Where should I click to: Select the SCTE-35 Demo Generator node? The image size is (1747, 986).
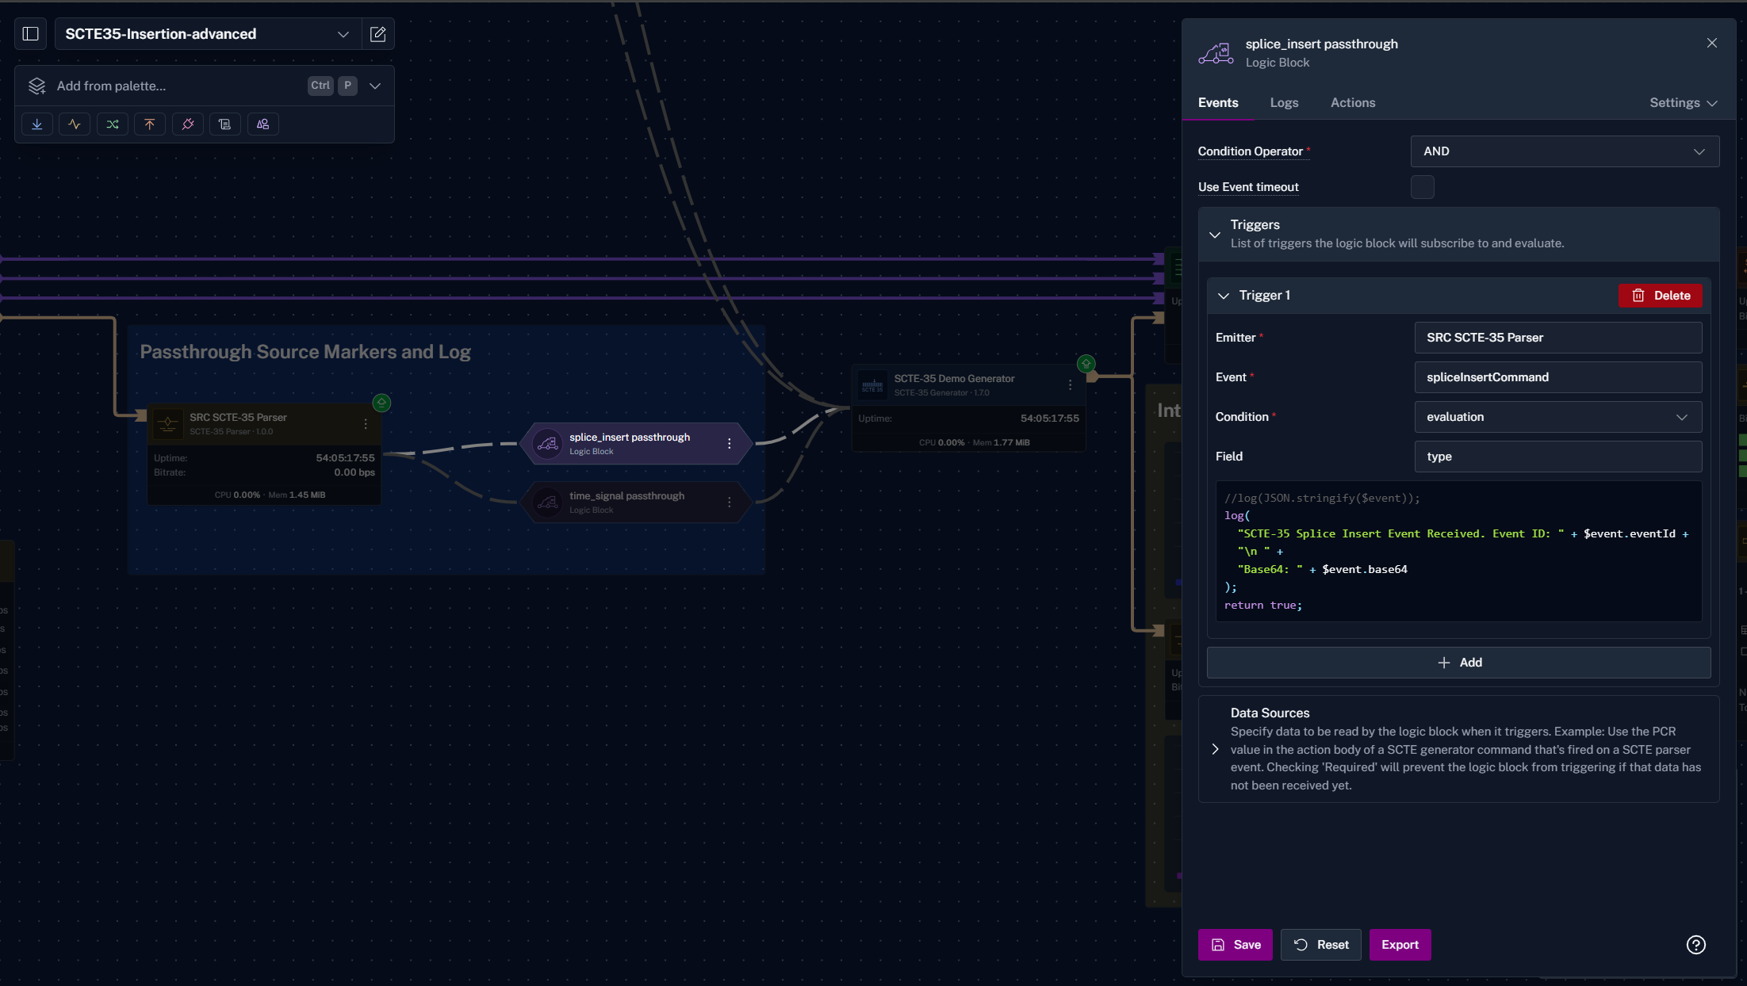click(x=968, y=408)
